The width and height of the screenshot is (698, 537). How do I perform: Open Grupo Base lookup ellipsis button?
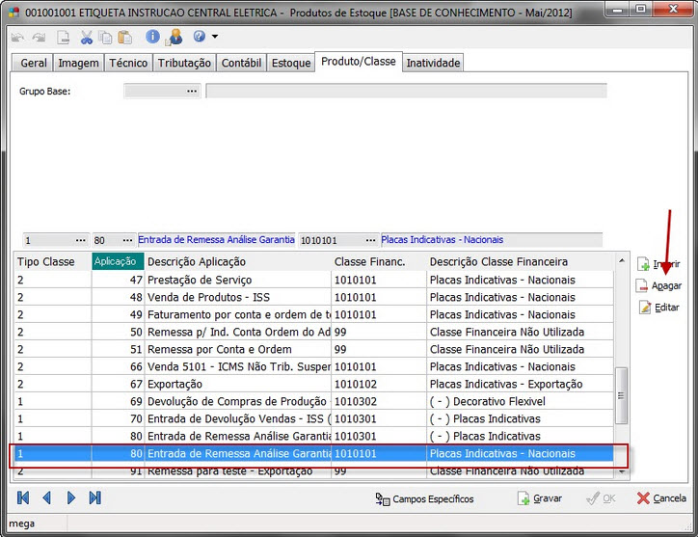click(192, 92)
